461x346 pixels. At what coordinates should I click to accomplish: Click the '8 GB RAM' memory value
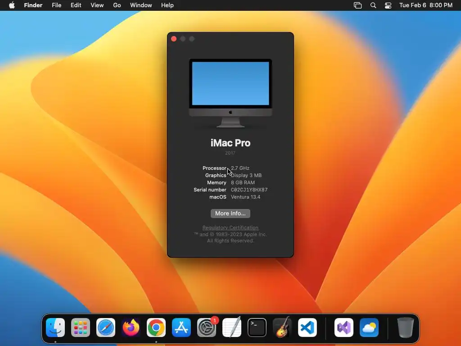click(243, 183)
